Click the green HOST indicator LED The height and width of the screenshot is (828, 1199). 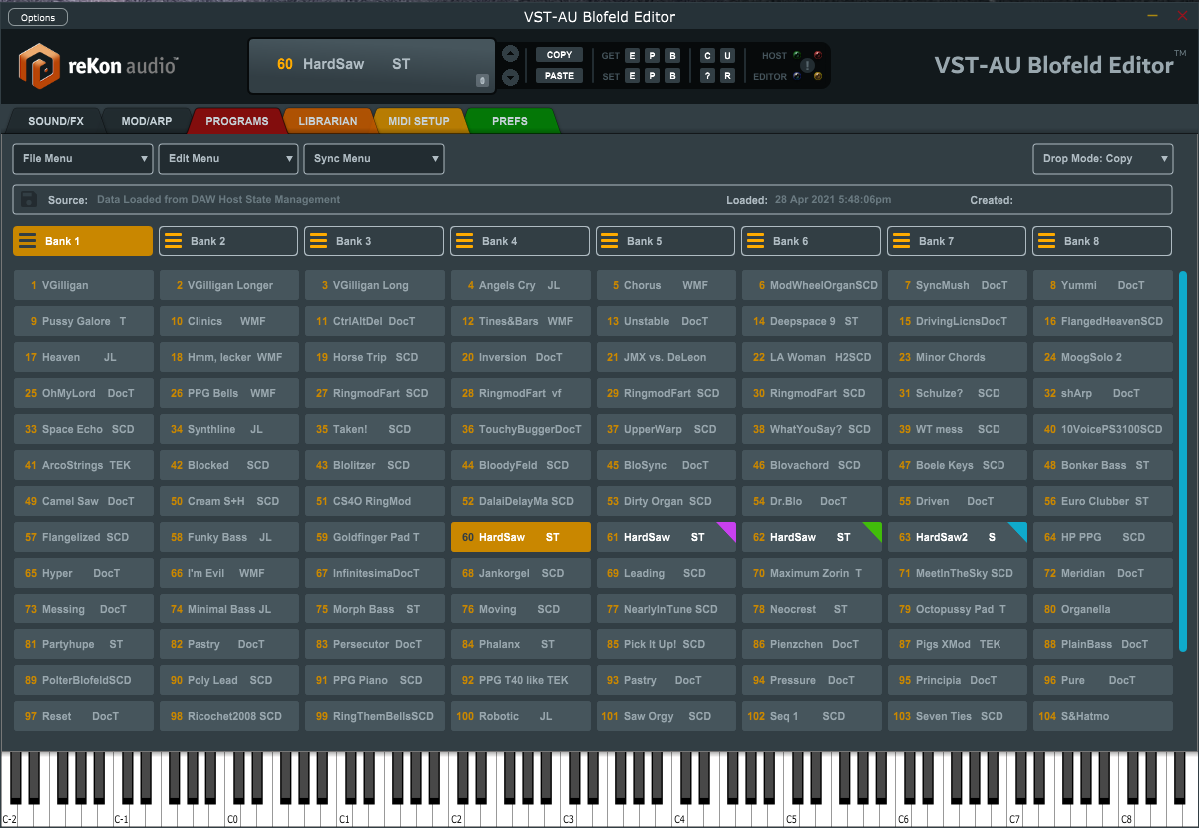[x=797, y=55]
